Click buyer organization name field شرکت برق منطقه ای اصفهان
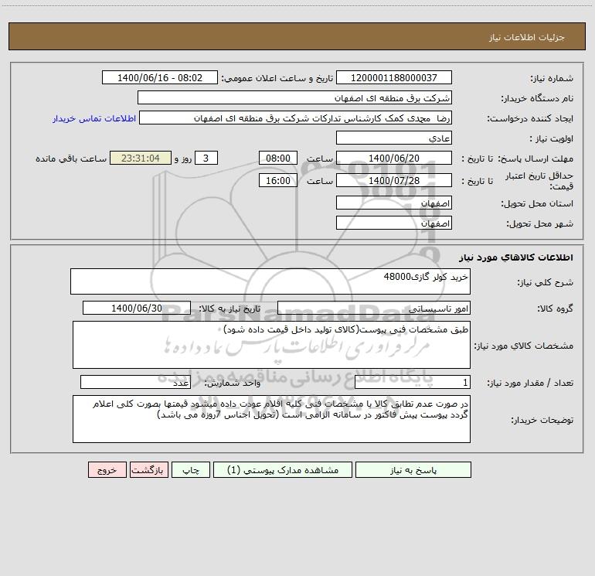 tap(294, 97)
